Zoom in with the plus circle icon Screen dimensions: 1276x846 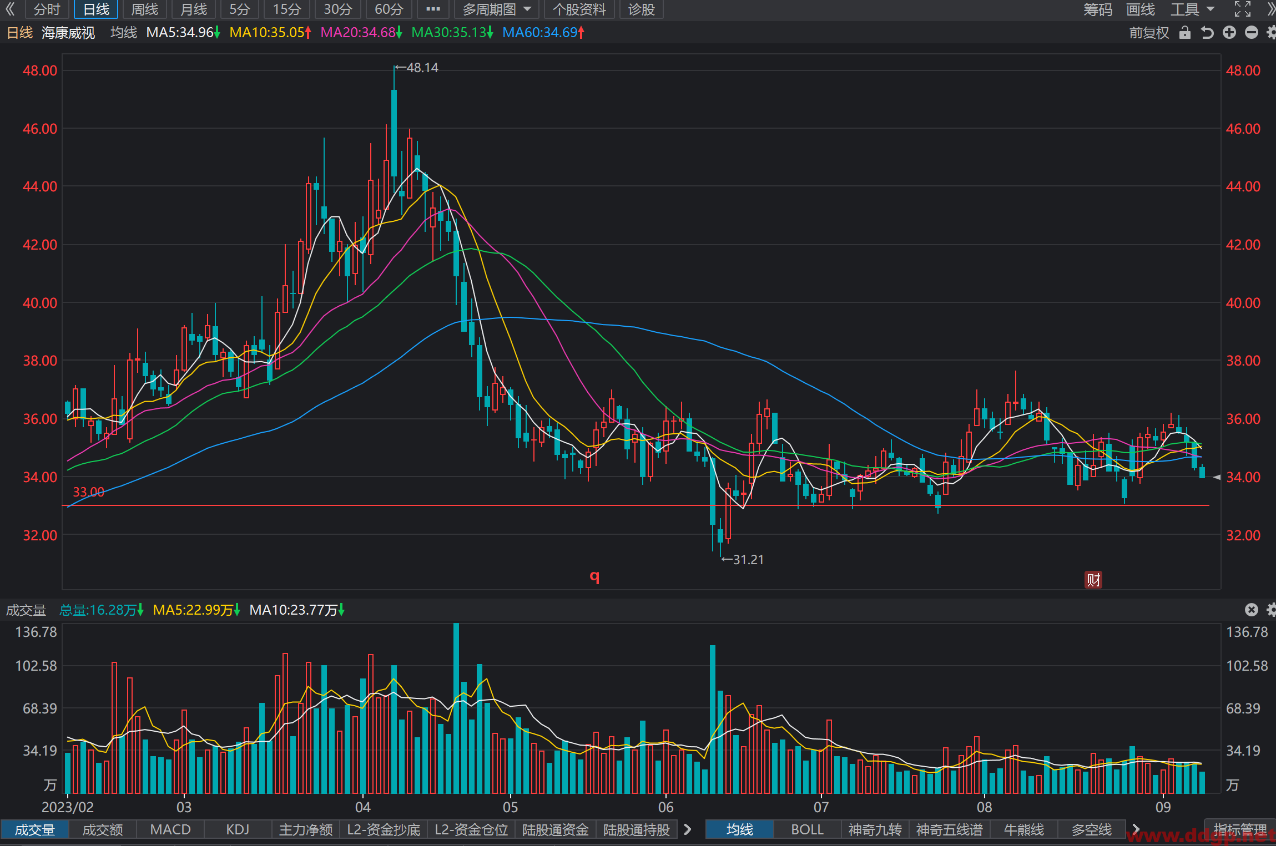click(x=1229, y=33)
